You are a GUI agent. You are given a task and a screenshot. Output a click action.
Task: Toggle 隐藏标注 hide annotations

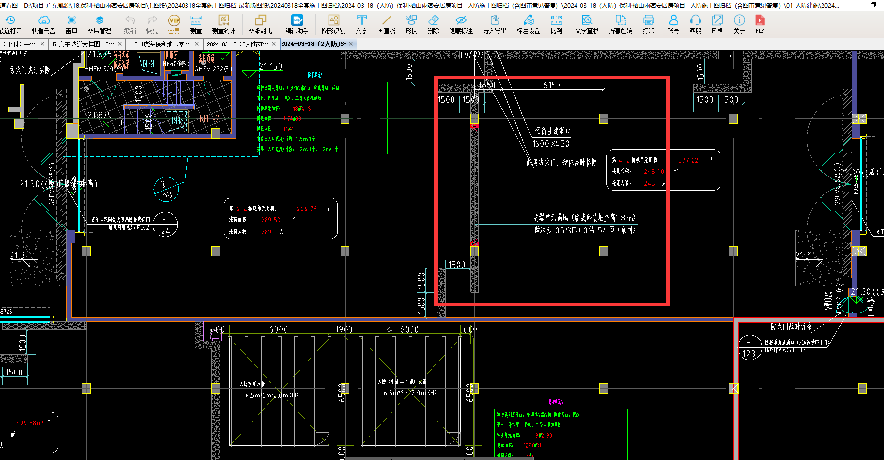pyautogui.click(x=461, y=24)
